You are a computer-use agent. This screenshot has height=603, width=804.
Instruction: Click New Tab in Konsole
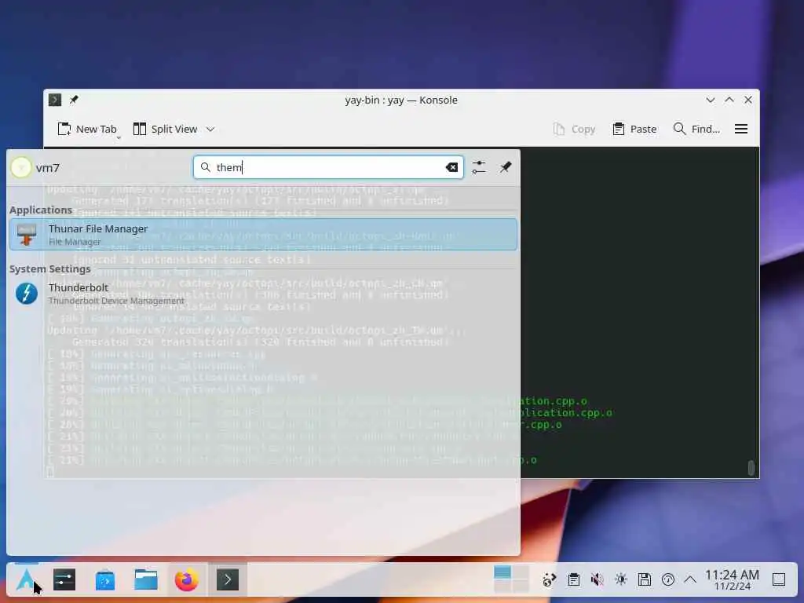pyautogui.click(x=87, y=130)
